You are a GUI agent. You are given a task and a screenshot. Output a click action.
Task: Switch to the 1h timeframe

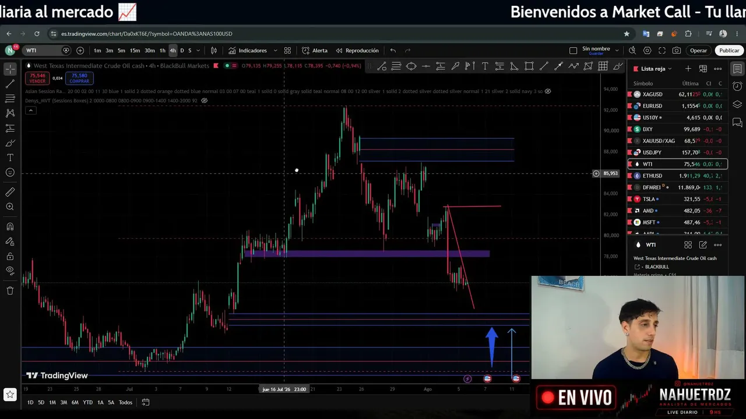[x=163, y=51]
